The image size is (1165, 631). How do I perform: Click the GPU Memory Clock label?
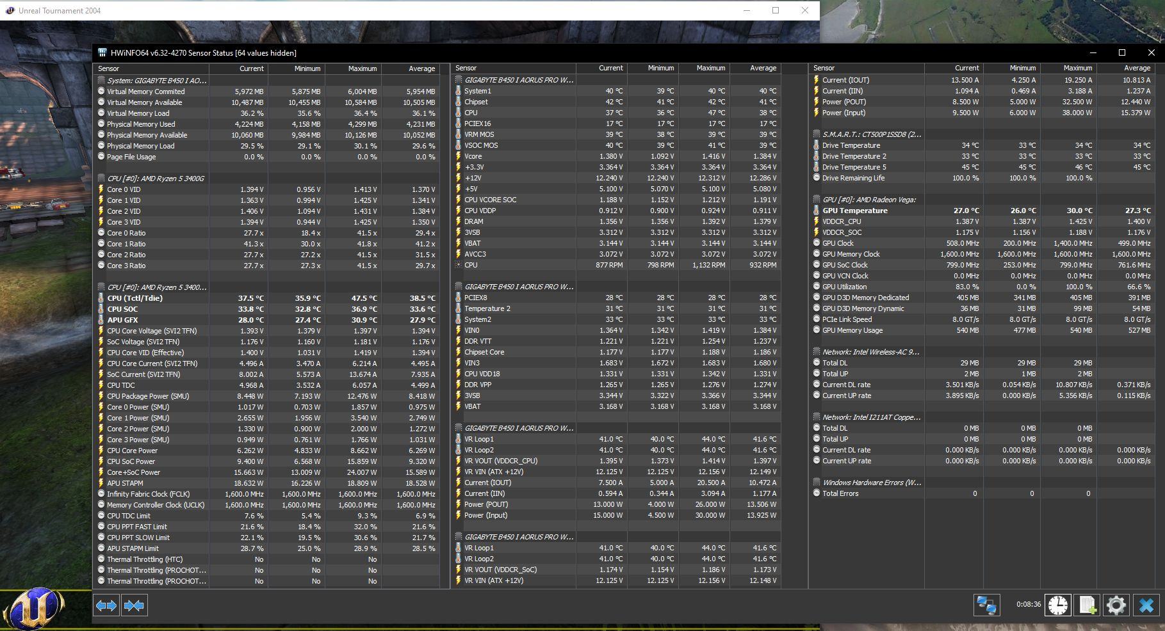coord(851,254)
